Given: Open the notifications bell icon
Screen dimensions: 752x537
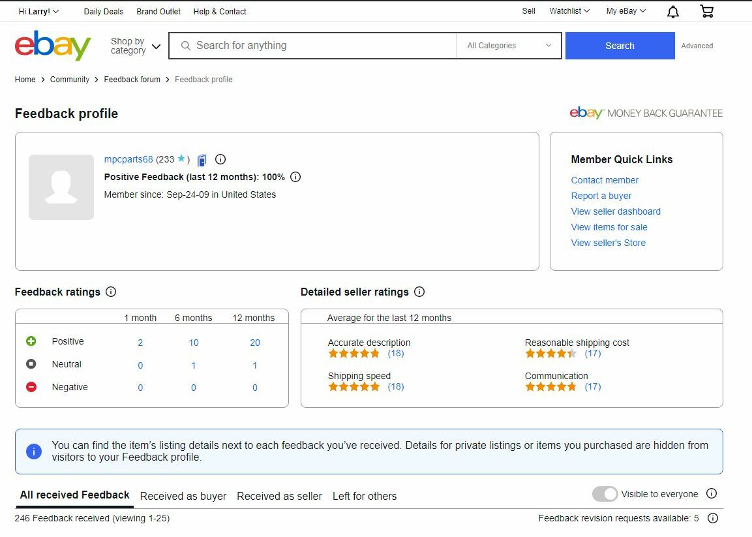Looking at the screenshot, I should (673, 12).
